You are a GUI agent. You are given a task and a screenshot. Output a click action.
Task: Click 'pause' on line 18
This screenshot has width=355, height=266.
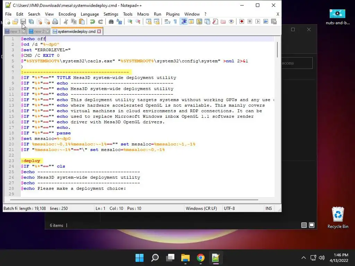click(x=64, y=133)
